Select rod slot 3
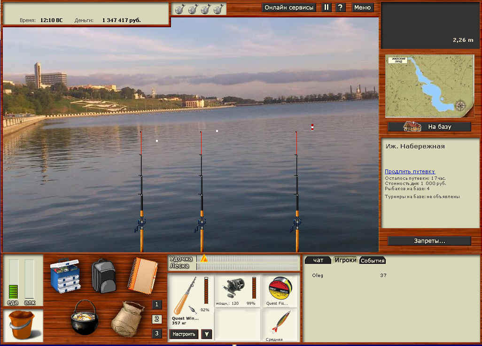This screenshot has height=346, width=482. [156, 333]
